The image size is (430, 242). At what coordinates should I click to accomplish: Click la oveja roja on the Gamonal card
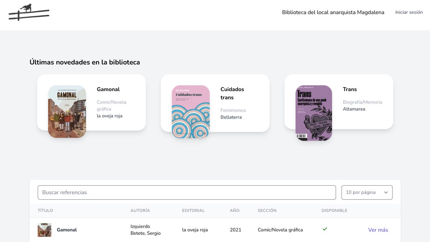[x=110, y=116]
